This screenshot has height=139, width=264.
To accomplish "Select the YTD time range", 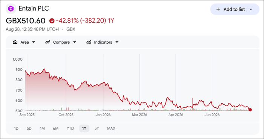I will pos(70,128).
